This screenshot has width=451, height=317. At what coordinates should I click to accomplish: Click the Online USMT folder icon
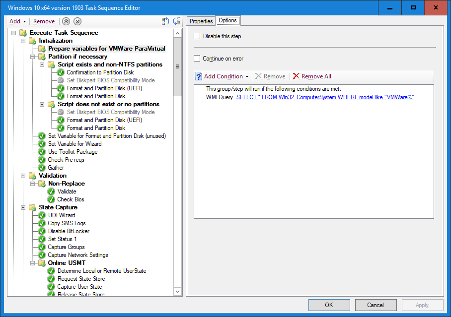[x=42, y=263]
